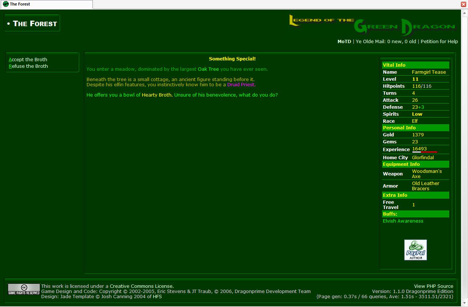468x307 pixels.
Task: Click the Creative Commons license badge
Action: click(x=24, y=289)
